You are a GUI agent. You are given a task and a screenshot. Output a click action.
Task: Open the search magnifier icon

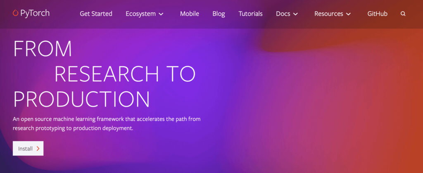tap(403, 14)
